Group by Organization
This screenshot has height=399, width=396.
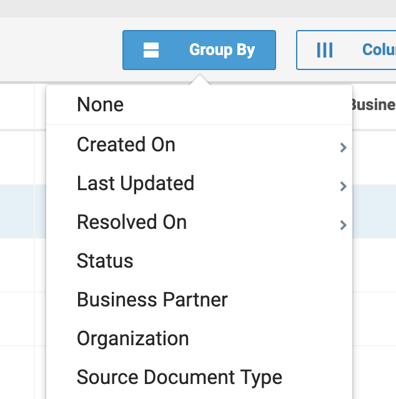coord(199,338)
